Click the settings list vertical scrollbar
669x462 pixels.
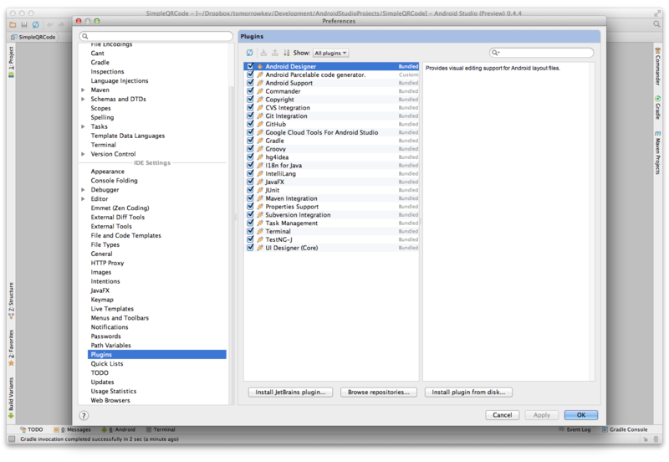coord(232,244)
